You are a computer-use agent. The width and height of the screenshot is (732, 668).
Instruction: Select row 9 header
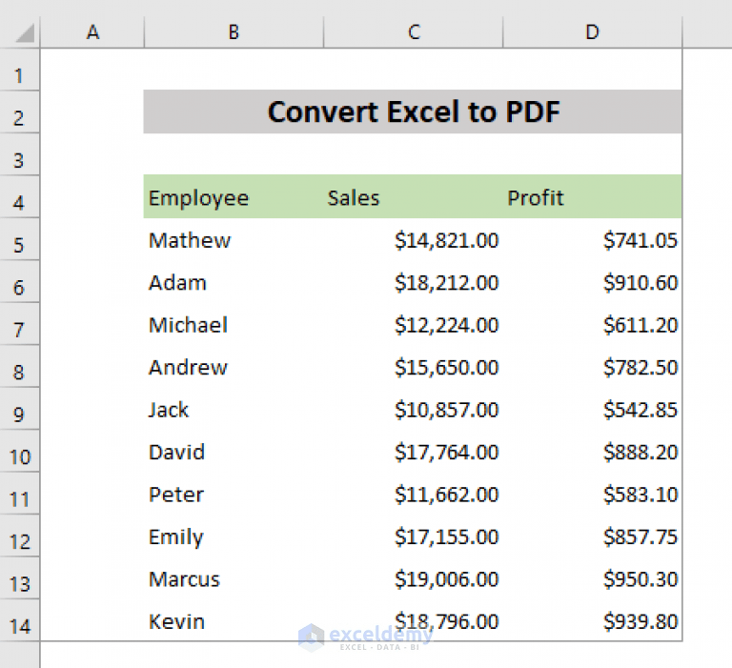(20, 409)
